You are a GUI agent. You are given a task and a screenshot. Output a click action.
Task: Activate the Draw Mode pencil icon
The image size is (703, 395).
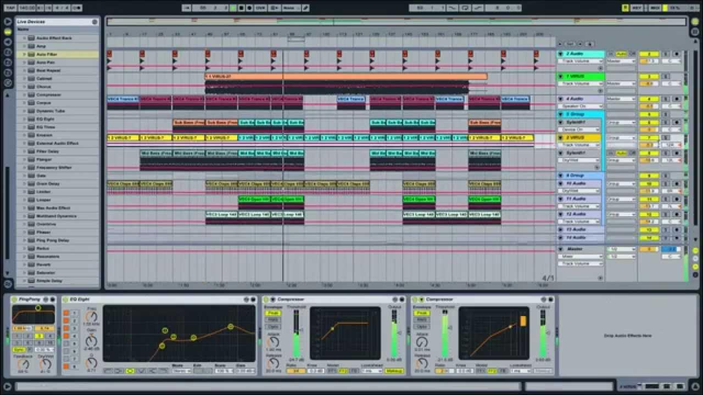coord(305,8)
